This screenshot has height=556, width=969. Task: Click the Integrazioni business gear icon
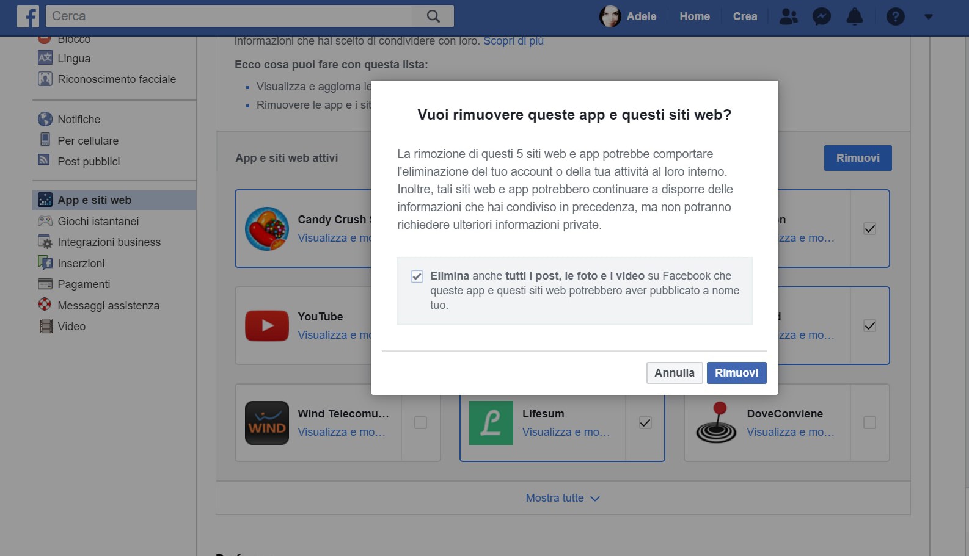pos(45,242)
